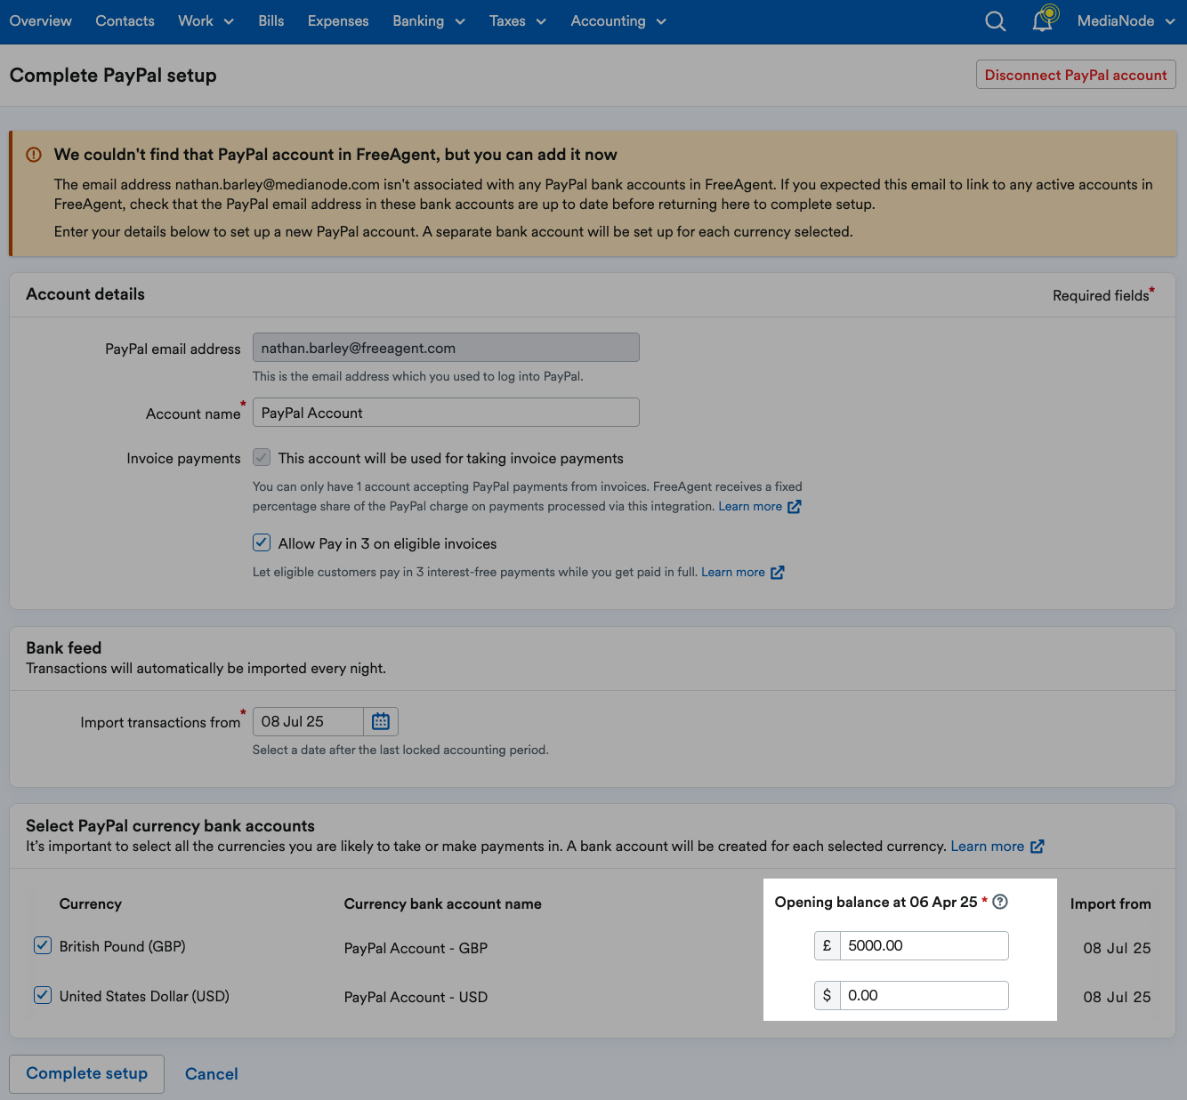Click the Complete setup button
Viewport: 1187px width, 1100px height.
click(87, 1073)
